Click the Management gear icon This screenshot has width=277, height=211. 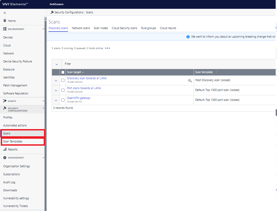(5, 158)
